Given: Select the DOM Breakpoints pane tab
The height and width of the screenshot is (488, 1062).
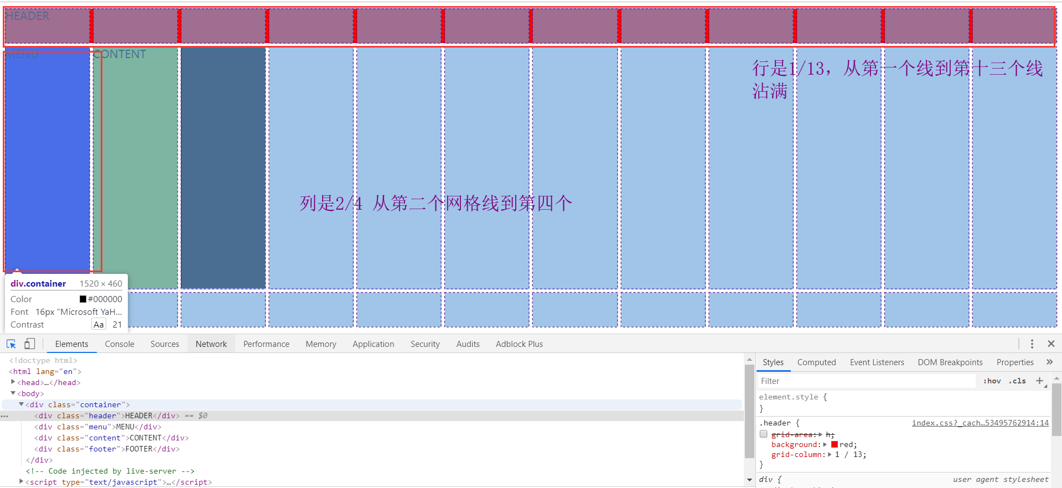Looking at the screenshot, I should click(x=950, y=362).
